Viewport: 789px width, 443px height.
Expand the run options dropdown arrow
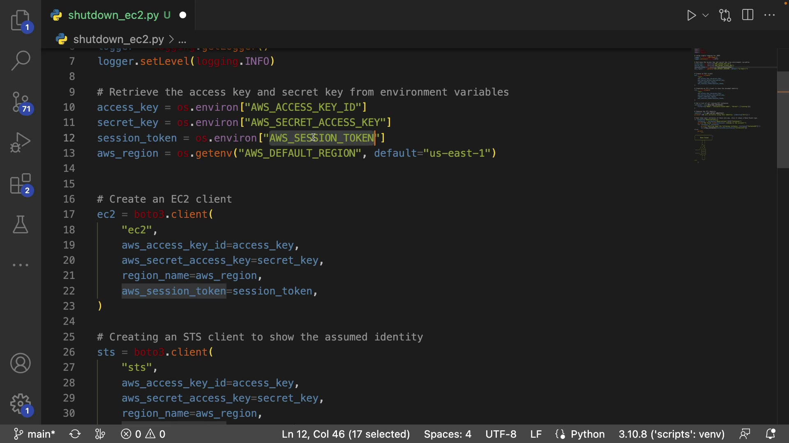(x=706, y=16)
